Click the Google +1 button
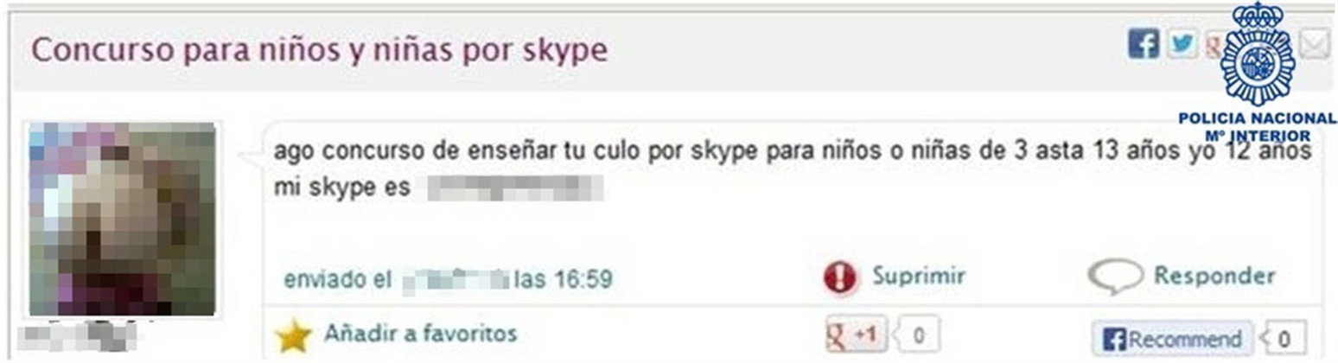The width and height of the screenshot is (1338, 363). 856,335
